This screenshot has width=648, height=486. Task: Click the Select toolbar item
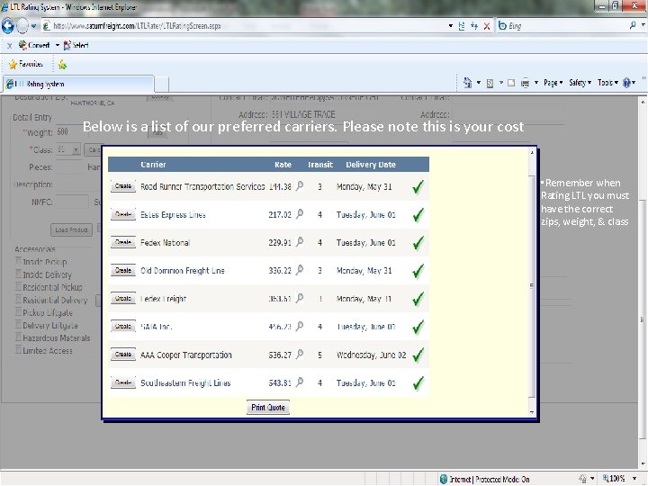point(76,45)
